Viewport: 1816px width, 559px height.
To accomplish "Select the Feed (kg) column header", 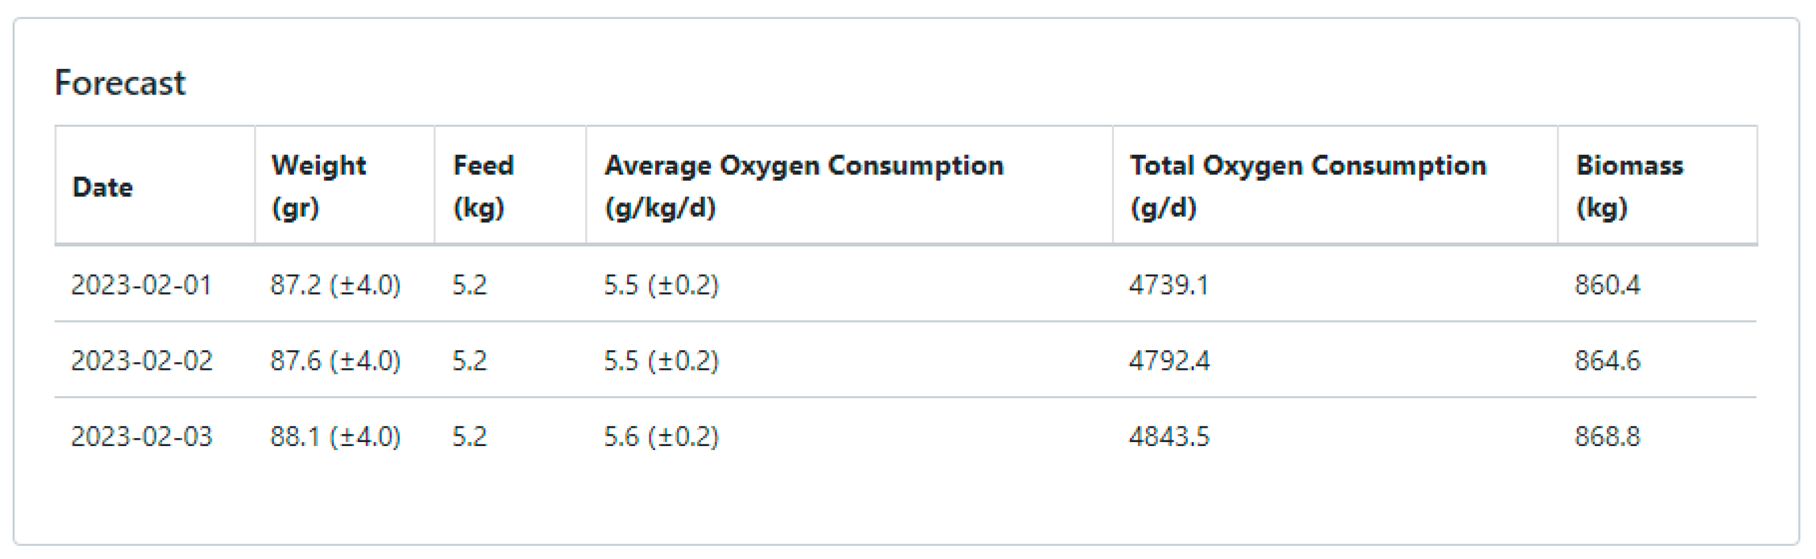I will pos(484,186).
